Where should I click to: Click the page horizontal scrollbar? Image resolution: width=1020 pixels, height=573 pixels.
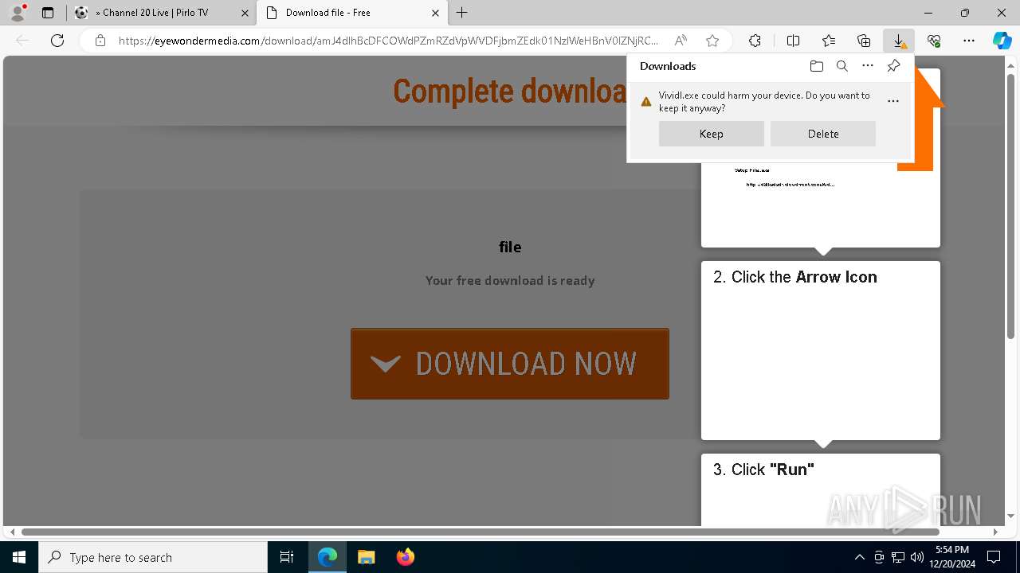[x=480, y=532]
